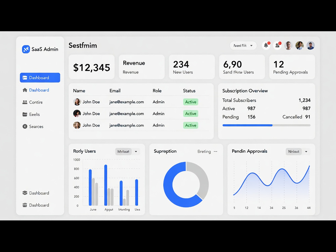Click the 6,90 users card
The image size is (336, 252).
tap(242, 67)
